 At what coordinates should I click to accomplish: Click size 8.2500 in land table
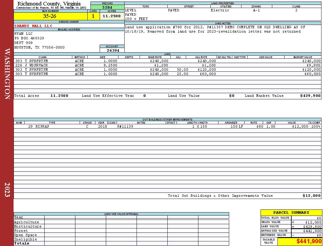point(110,65)
